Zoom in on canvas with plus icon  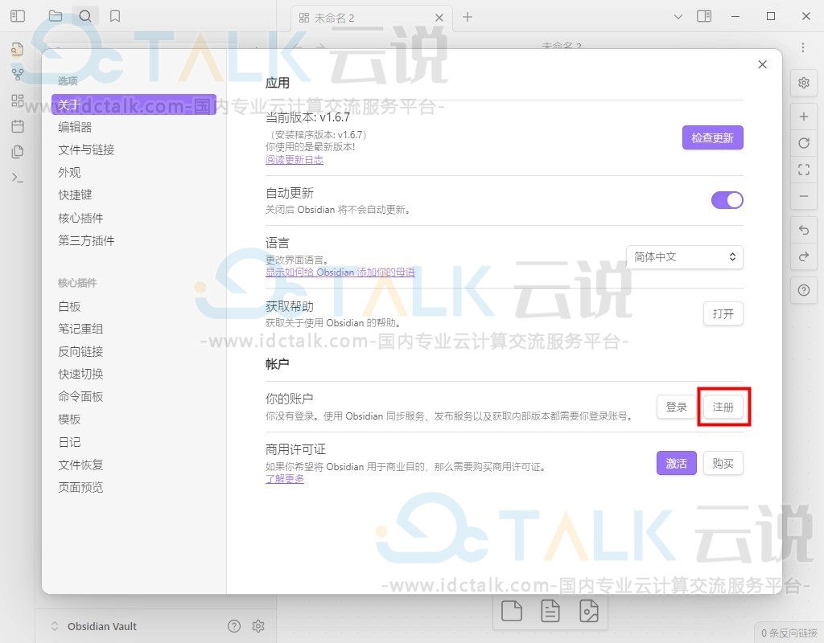[804, 117]
